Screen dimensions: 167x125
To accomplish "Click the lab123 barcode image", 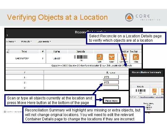I will (81, 57).
